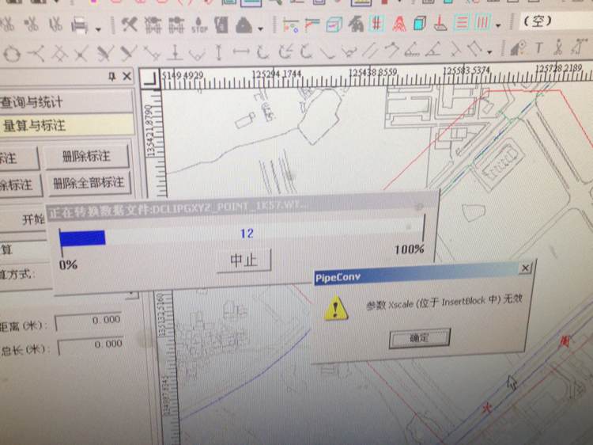Open dropdown arrow beside the mound icon

(x=261, y=29)
